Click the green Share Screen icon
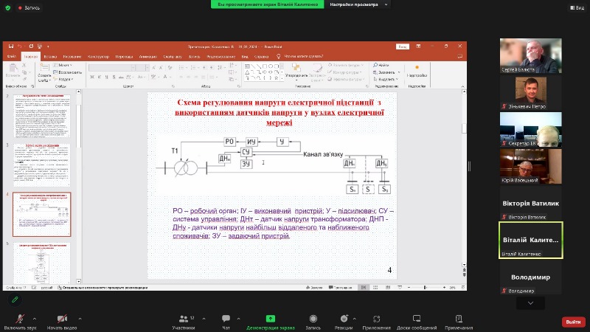Image resolution: width=590 pixels, height=332 pixels. pyautogui.click(x=270, y=319)
